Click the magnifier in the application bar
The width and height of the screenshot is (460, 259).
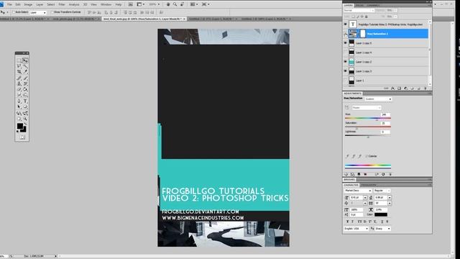pos(175,4)
